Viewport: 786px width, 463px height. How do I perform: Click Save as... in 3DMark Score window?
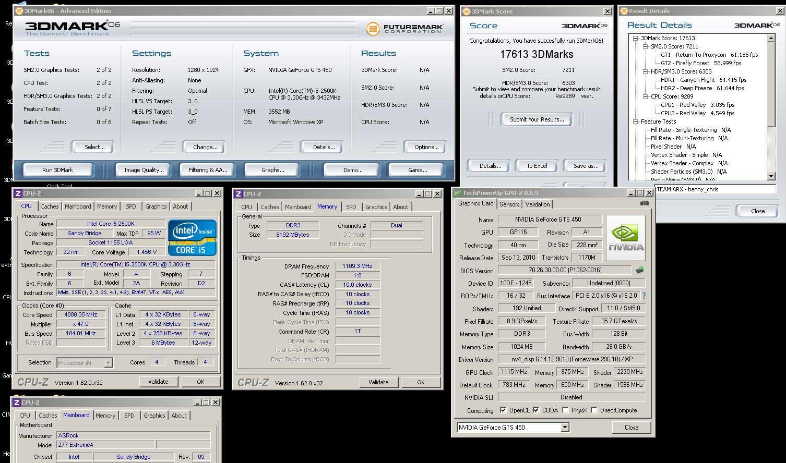[586, 166]
